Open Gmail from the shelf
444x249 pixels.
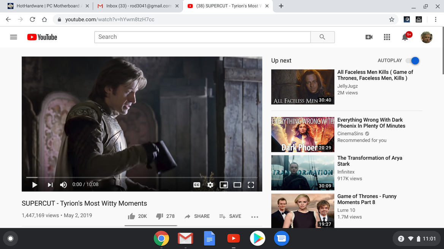tap(185, 238)
